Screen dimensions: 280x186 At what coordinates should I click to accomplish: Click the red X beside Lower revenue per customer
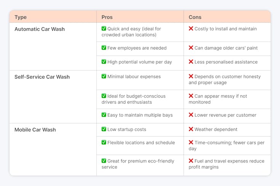(191, 115)
